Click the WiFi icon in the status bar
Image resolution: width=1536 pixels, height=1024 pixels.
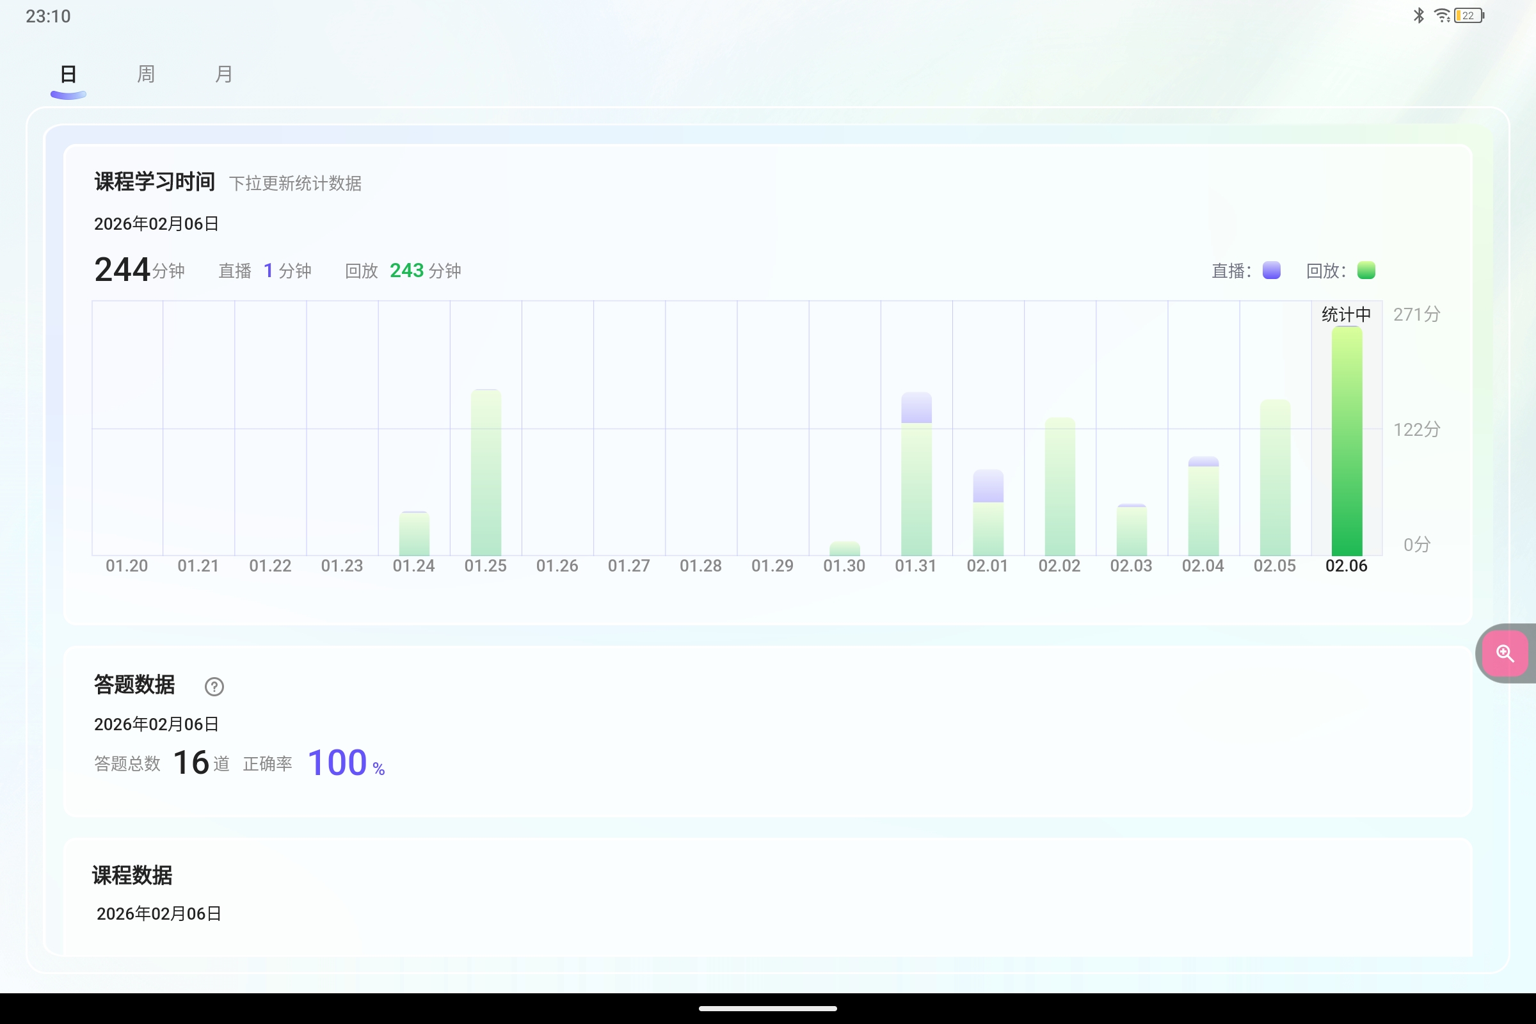[1442, 15]
